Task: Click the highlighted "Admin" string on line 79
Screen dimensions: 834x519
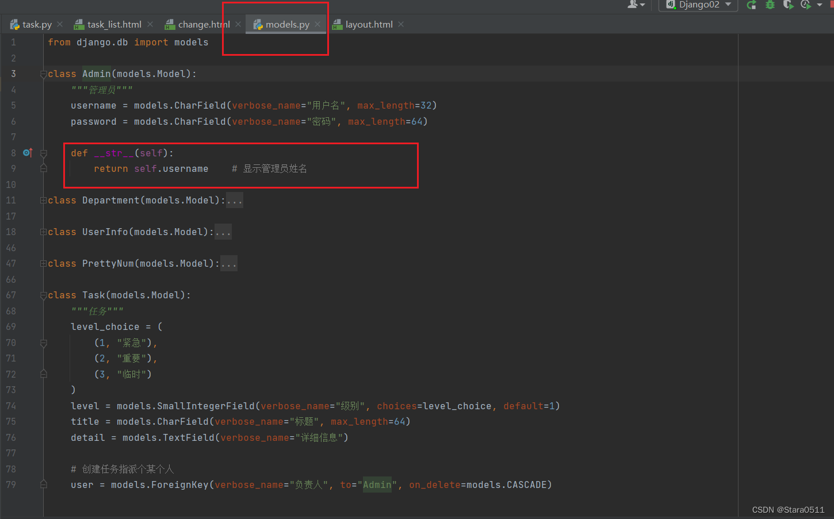Action: coord(377,485)
